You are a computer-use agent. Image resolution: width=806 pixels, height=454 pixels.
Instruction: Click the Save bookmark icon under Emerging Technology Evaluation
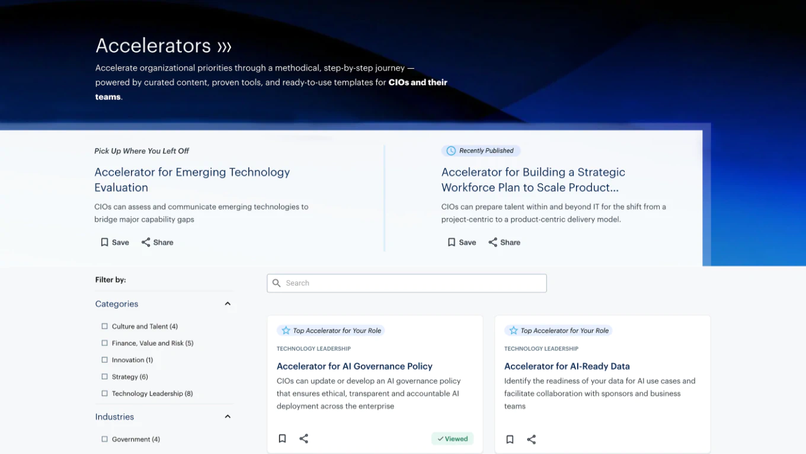click(x=104, y=242)
